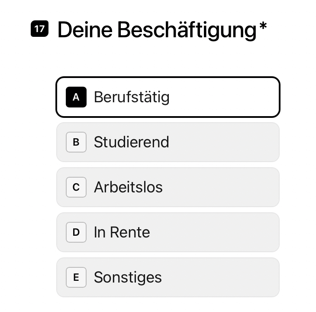The width and height of the screenshot is (316, 312).
Task: Click the required asterisk after the heading
Action: [x=262, y=27]
